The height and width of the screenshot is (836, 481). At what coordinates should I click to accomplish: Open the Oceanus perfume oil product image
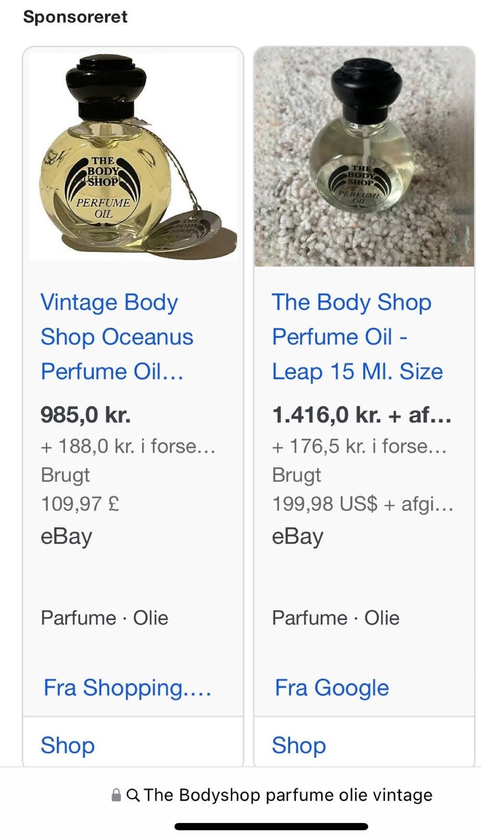point(133,157)
